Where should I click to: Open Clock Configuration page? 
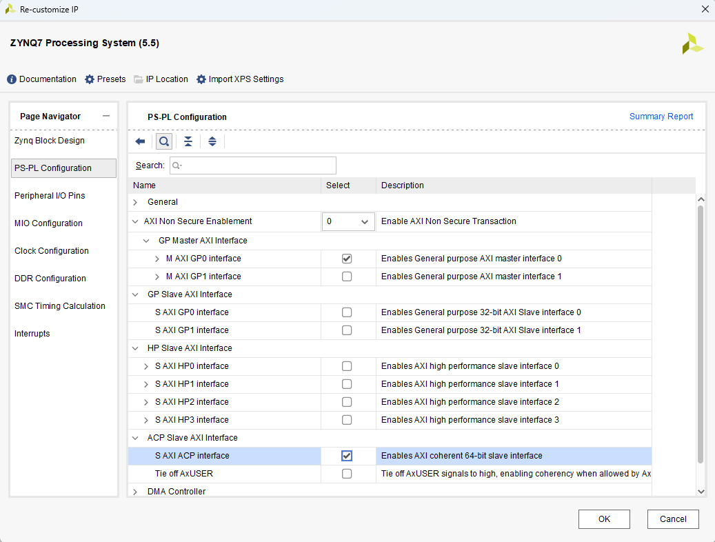point(52,251)
